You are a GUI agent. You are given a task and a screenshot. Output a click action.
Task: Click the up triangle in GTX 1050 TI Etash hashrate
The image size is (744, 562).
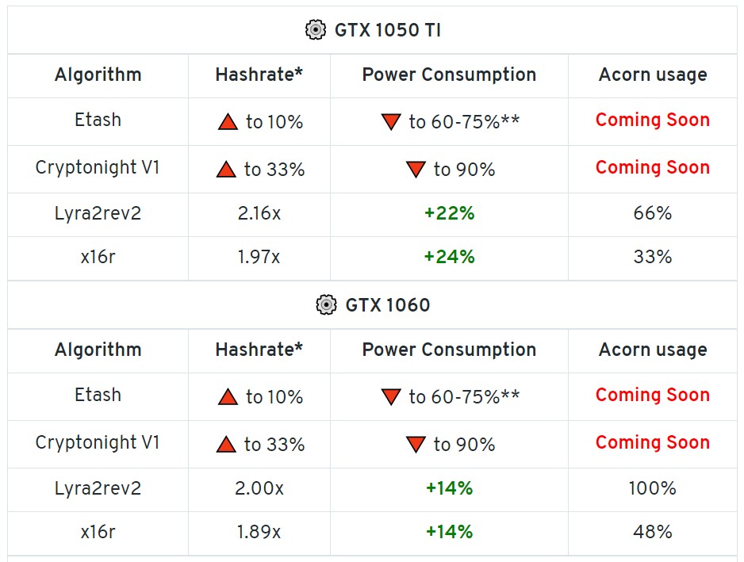tap(228, 122)
